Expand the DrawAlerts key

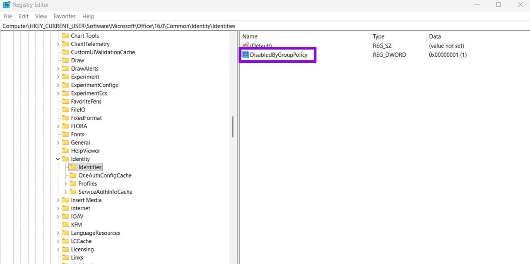58,69
